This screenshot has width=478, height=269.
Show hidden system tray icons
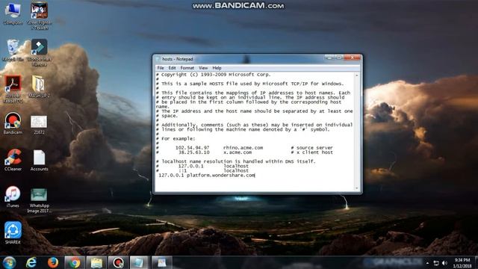[x=427, y=263]
